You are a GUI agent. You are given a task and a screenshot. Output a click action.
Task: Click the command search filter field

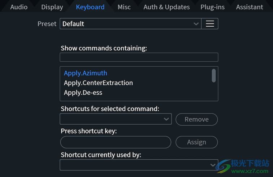click(x=139, y=57)
